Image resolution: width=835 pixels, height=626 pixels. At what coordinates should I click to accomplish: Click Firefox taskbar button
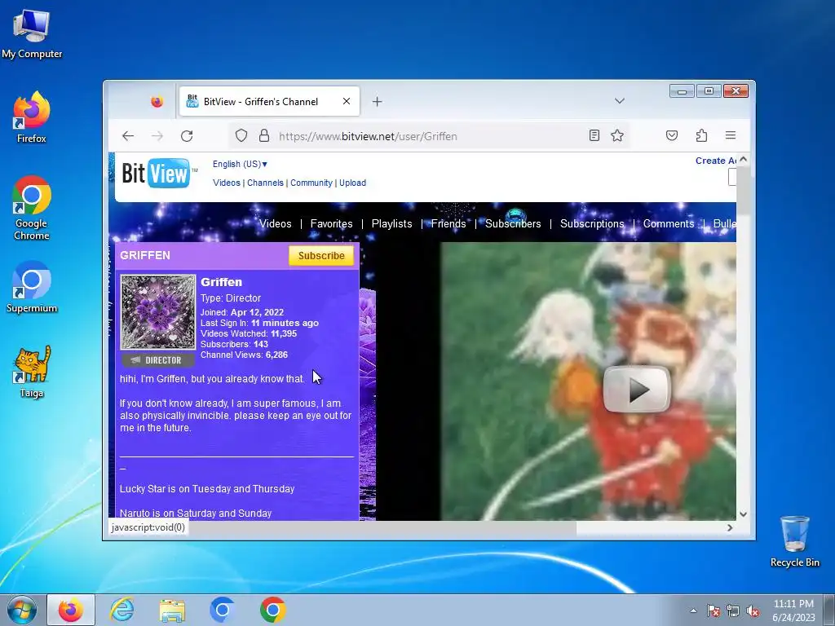(71, 610)
